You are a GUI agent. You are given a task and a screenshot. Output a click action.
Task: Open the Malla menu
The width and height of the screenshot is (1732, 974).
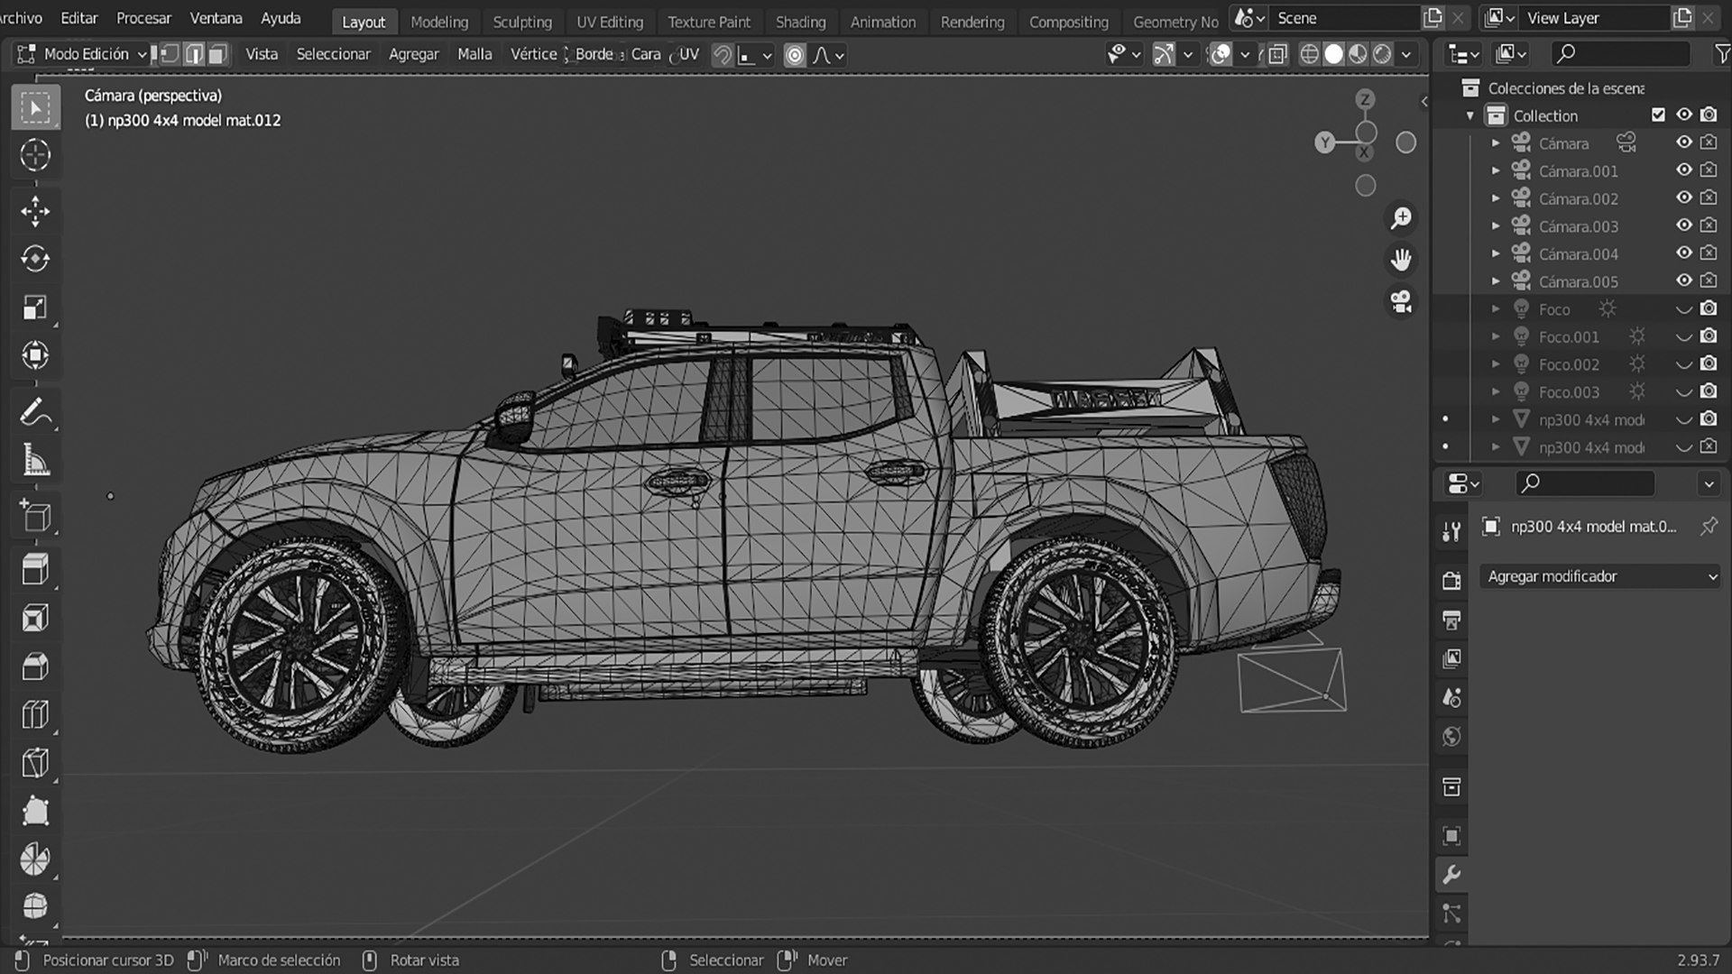pos(474,54)
